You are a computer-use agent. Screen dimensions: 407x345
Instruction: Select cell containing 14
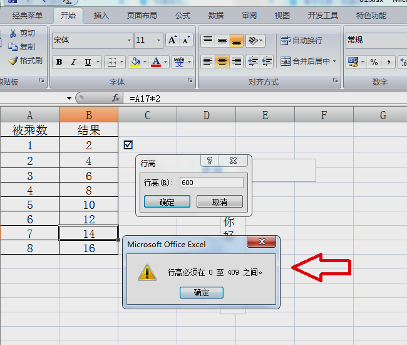pyautogui.click(x=88, y=233)
